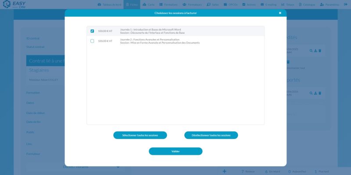Download the imported document via download icon
The height and width of the screenshot is (175, 351).
pyautogui.click(x=315, y=93)
